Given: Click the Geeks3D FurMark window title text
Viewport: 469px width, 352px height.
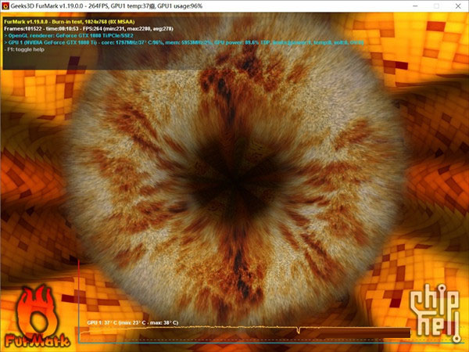Looking at the screenshot, I should tap(106, 6).
